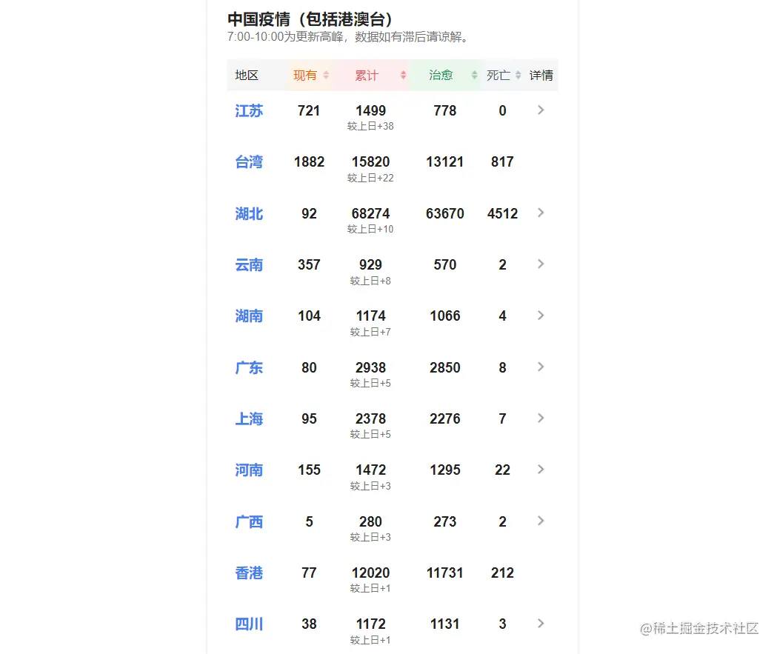Click 河南 deaths value 22

tap(502, 470)
